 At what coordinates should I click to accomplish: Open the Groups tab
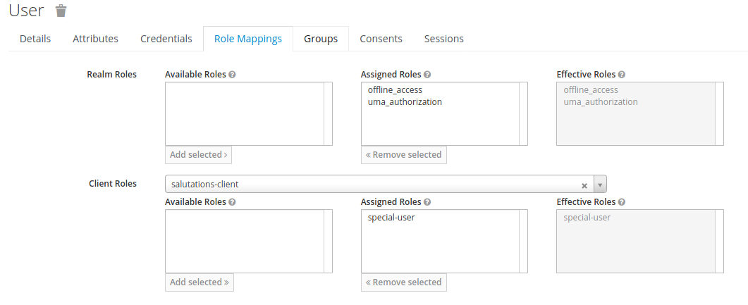[x=321, y=39]
